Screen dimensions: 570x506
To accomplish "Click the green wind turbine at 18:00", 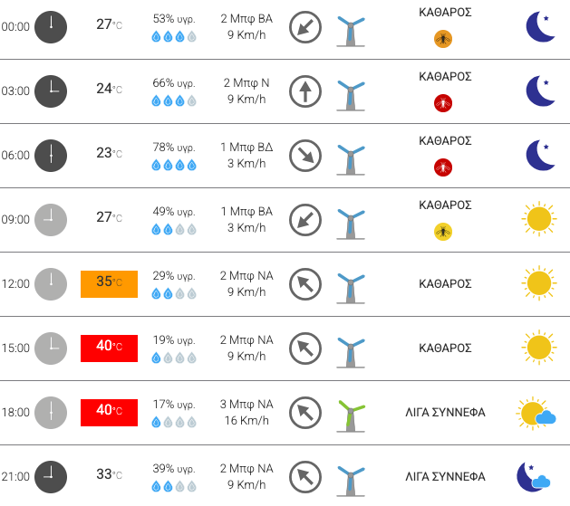I will (351, 416).
